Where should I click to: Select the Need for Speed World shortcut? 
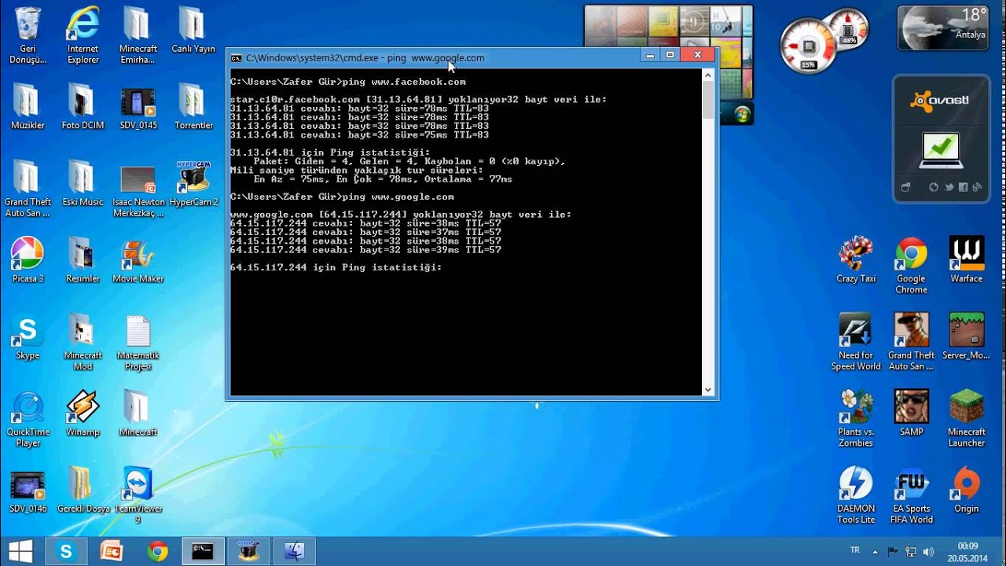point(856,342)
